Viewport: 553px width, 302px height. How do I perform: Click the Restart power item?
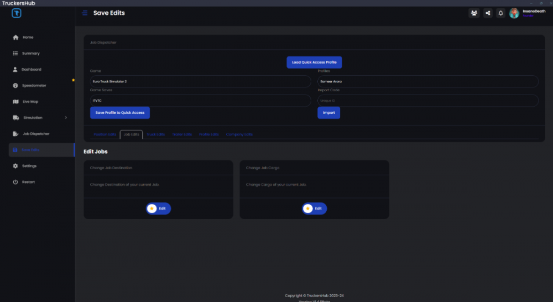point(28,182)
